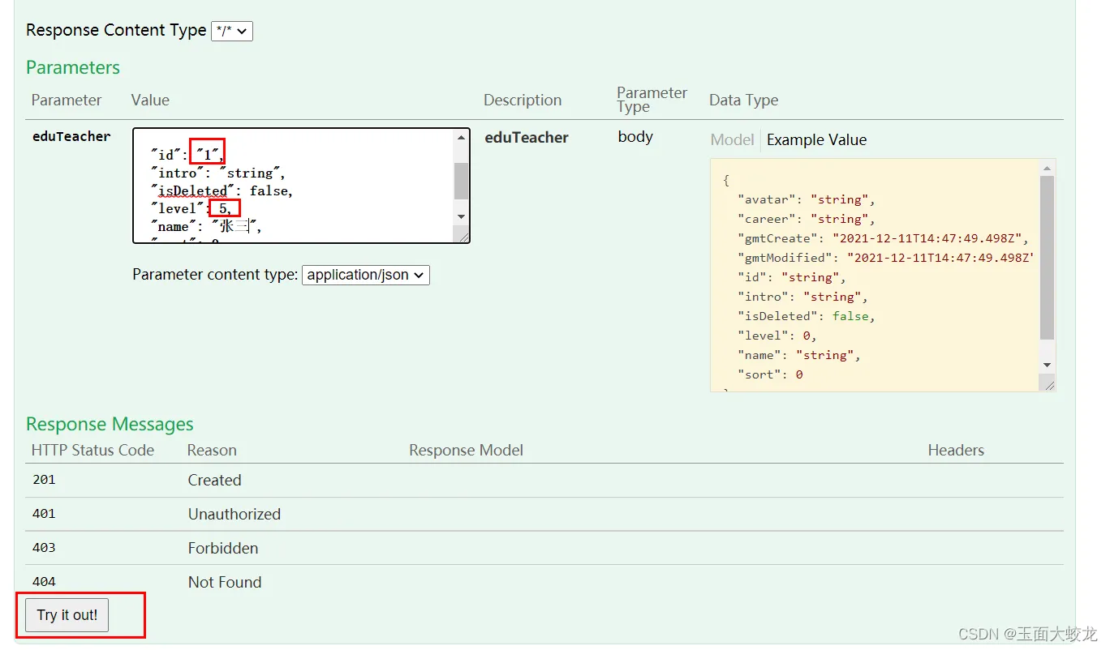Click the "isDeleted": false example line

(x=806, y=316)
